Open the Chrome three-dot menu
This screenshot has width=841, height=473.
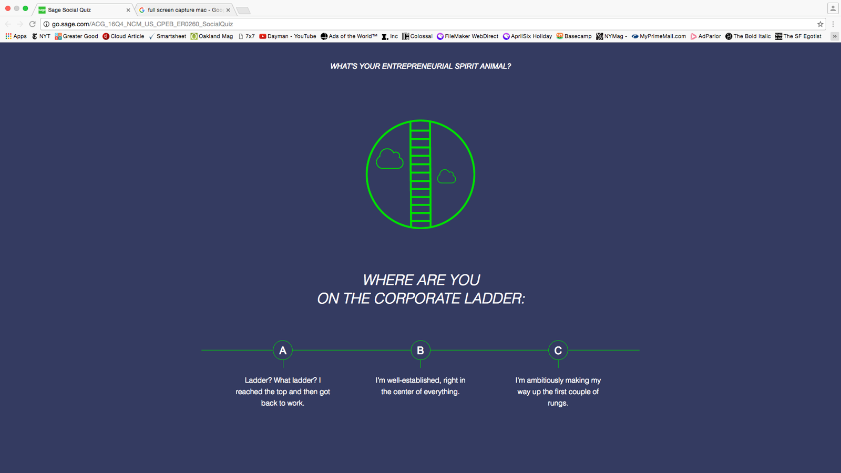point(833,24)
